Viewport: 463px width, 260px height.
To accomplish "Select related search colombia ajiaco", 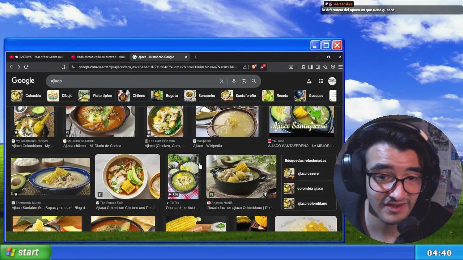I will coord(309,188).
